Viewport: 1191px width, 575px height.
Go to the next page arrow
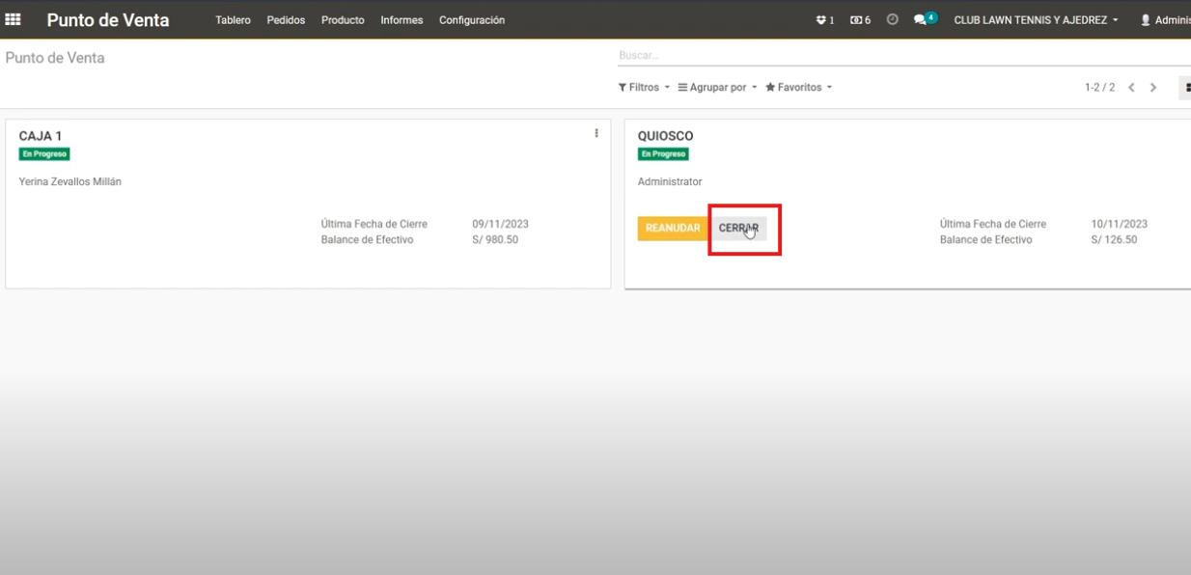point(1153,88)
